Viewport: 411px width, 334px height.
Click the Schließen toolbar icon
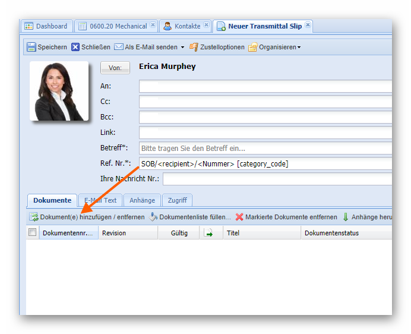pos(75,47)
